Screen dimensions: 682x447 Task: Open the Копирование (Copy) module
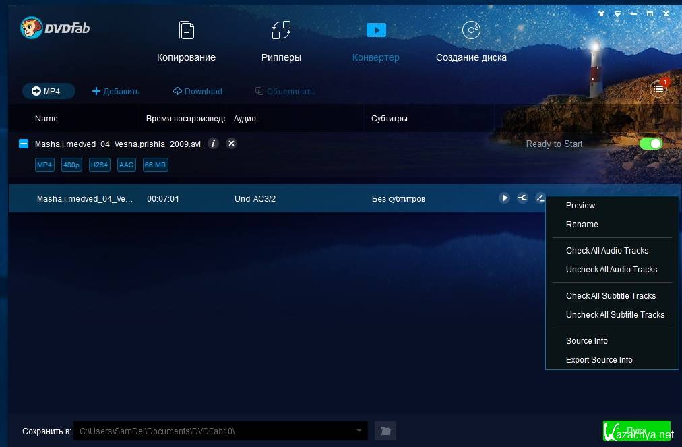point(186,42)
